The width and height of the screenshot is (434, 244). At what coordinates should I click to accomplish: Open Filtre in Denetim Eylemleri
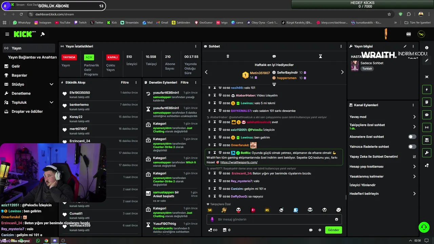pyautogui.click(x=184, y=83)
